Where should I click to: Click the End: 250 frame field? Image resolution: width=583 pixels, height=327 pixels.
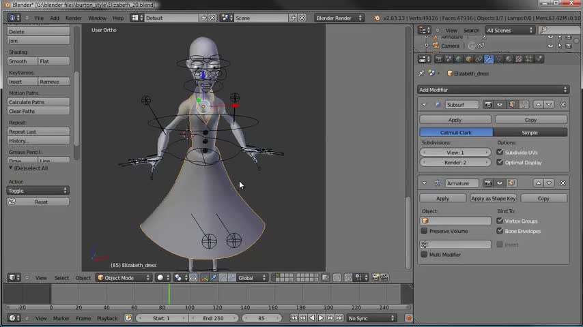(213, 318)
